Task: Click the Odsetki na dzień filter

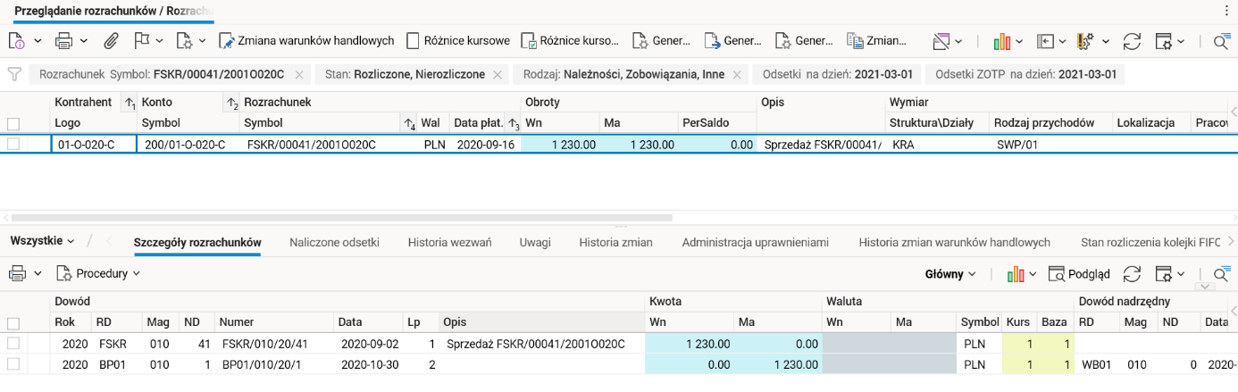Action: (834, 74)
